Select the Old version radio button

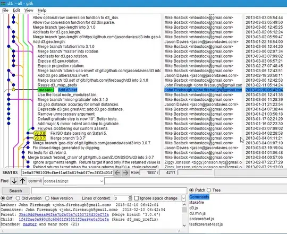[18, 198]
